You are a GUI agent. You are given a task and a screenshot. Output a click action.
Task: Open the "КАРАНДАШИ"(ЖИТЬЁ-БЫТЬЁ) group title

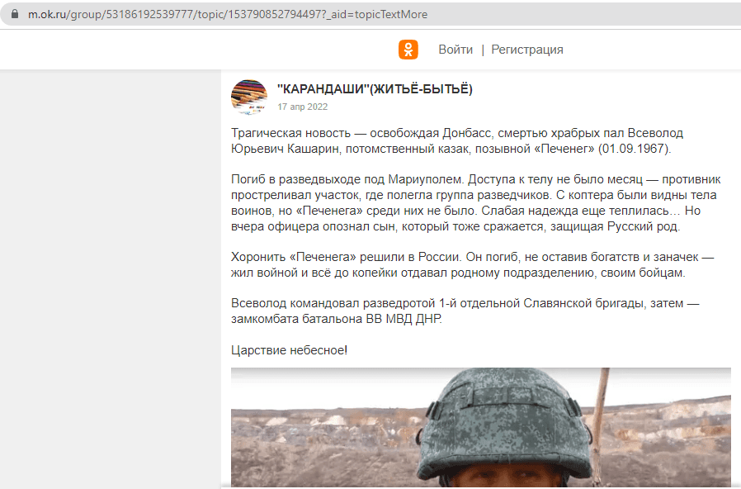pos(375,89)
